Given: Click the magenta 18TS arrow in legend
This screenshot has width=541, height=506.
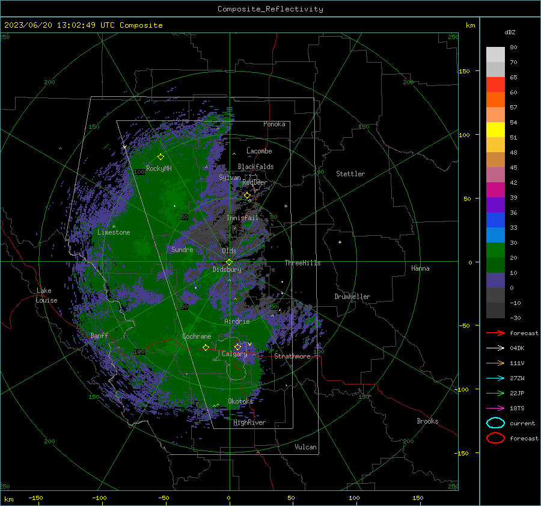Looking at the screenshot, I should click(x=495, y=409).
